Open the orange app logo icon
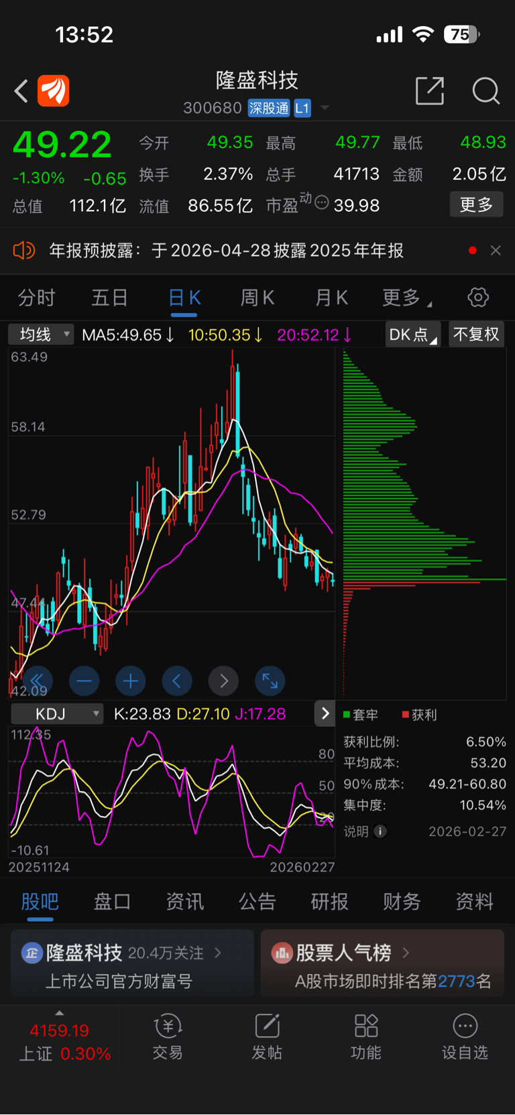Image resolution: width=515 pixels, height=1115 pixels. pos(54,91)
